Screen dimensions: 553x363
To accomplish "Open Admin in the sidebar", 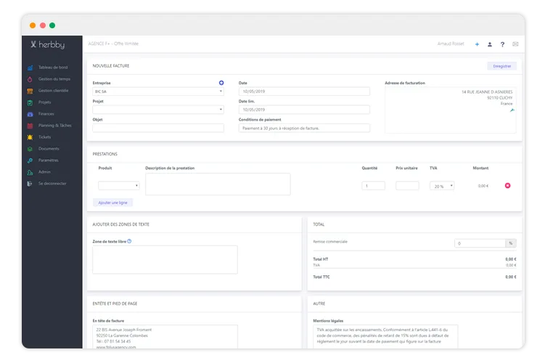I will point(44,172).
